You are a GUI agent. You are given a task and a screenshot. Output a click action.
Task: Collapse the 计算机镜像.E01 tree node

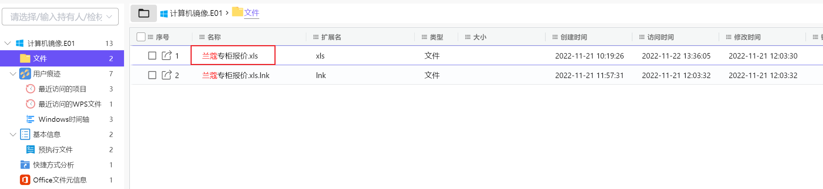pos(8,43)
